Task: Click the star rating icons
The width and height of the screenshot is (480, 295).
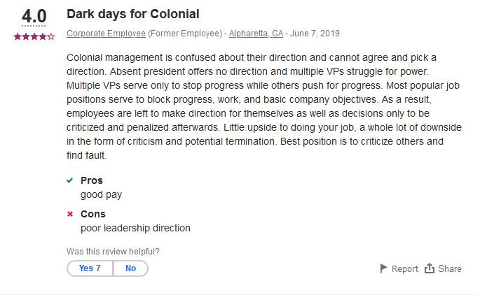Action: click(x=34, y=36)
